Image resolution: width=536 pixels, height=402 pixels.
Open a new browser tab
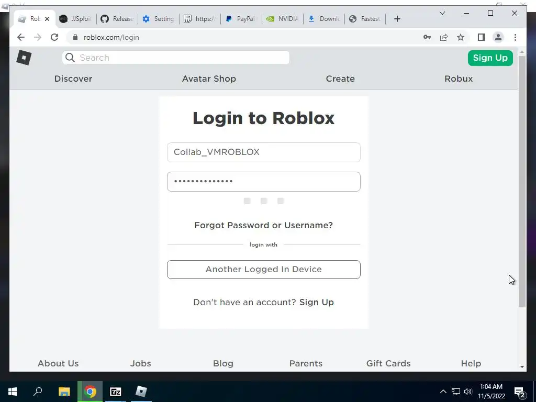point(397,19)
